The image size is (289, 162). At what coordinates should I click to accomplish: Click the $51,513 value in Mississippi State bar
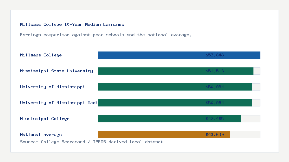click(x=215, y=71)
